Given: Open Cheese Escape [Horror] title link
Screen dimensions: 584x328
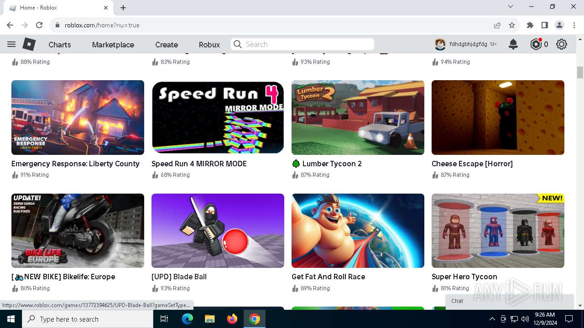Looking at the screenshot, I should tap(472, 164).
